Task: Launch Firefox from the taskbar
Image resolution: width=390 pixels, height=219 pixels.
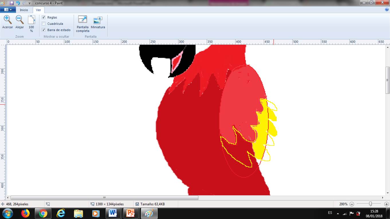Action: point(25,213)
